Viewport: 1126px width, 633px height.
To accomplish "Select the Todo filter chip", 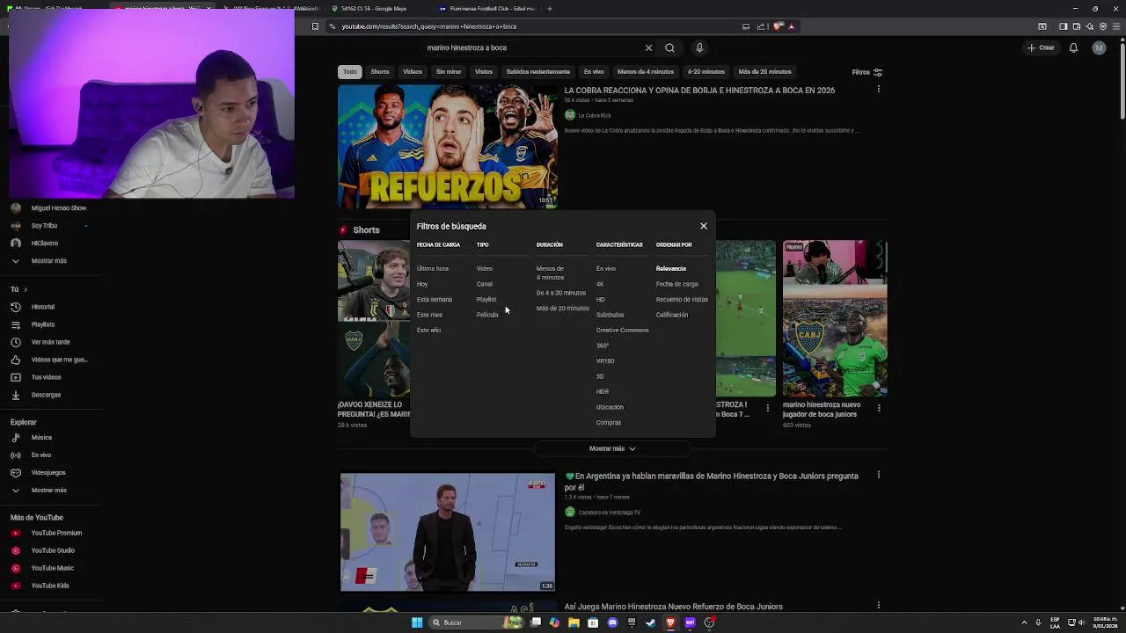I will click(350, 71).
